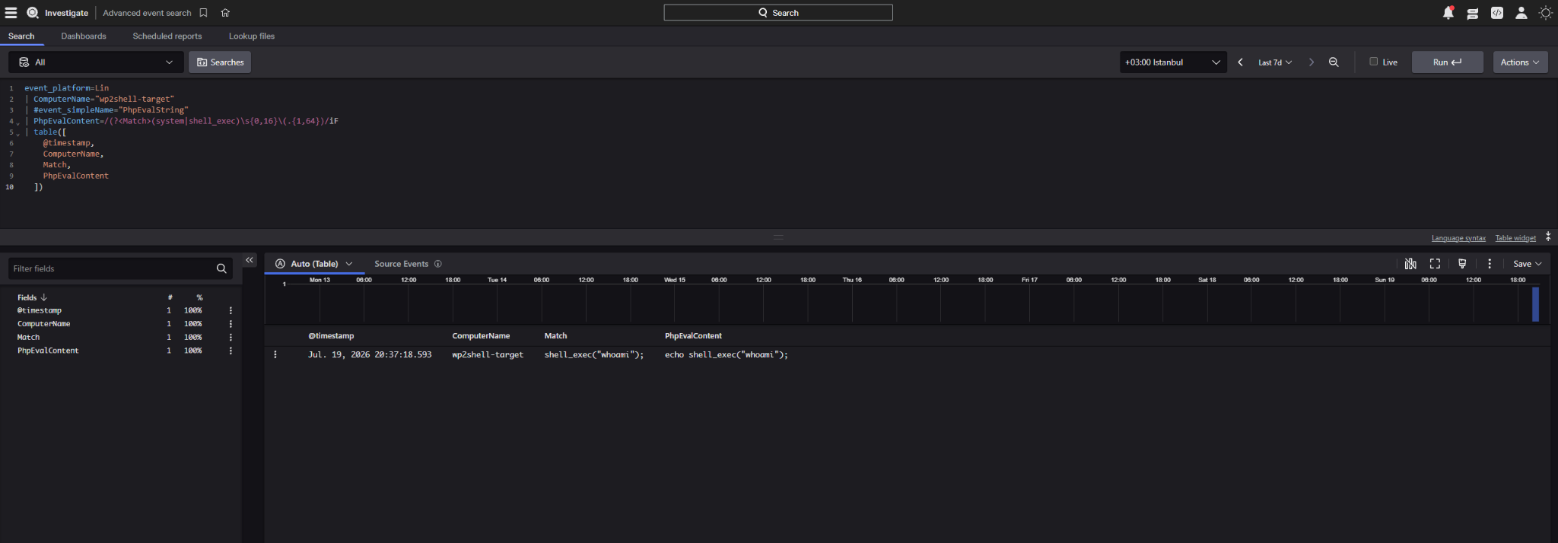This screenshot has height=543, width=1558.
Task: Open the Language syntax link
Action: coord(1458,238)
